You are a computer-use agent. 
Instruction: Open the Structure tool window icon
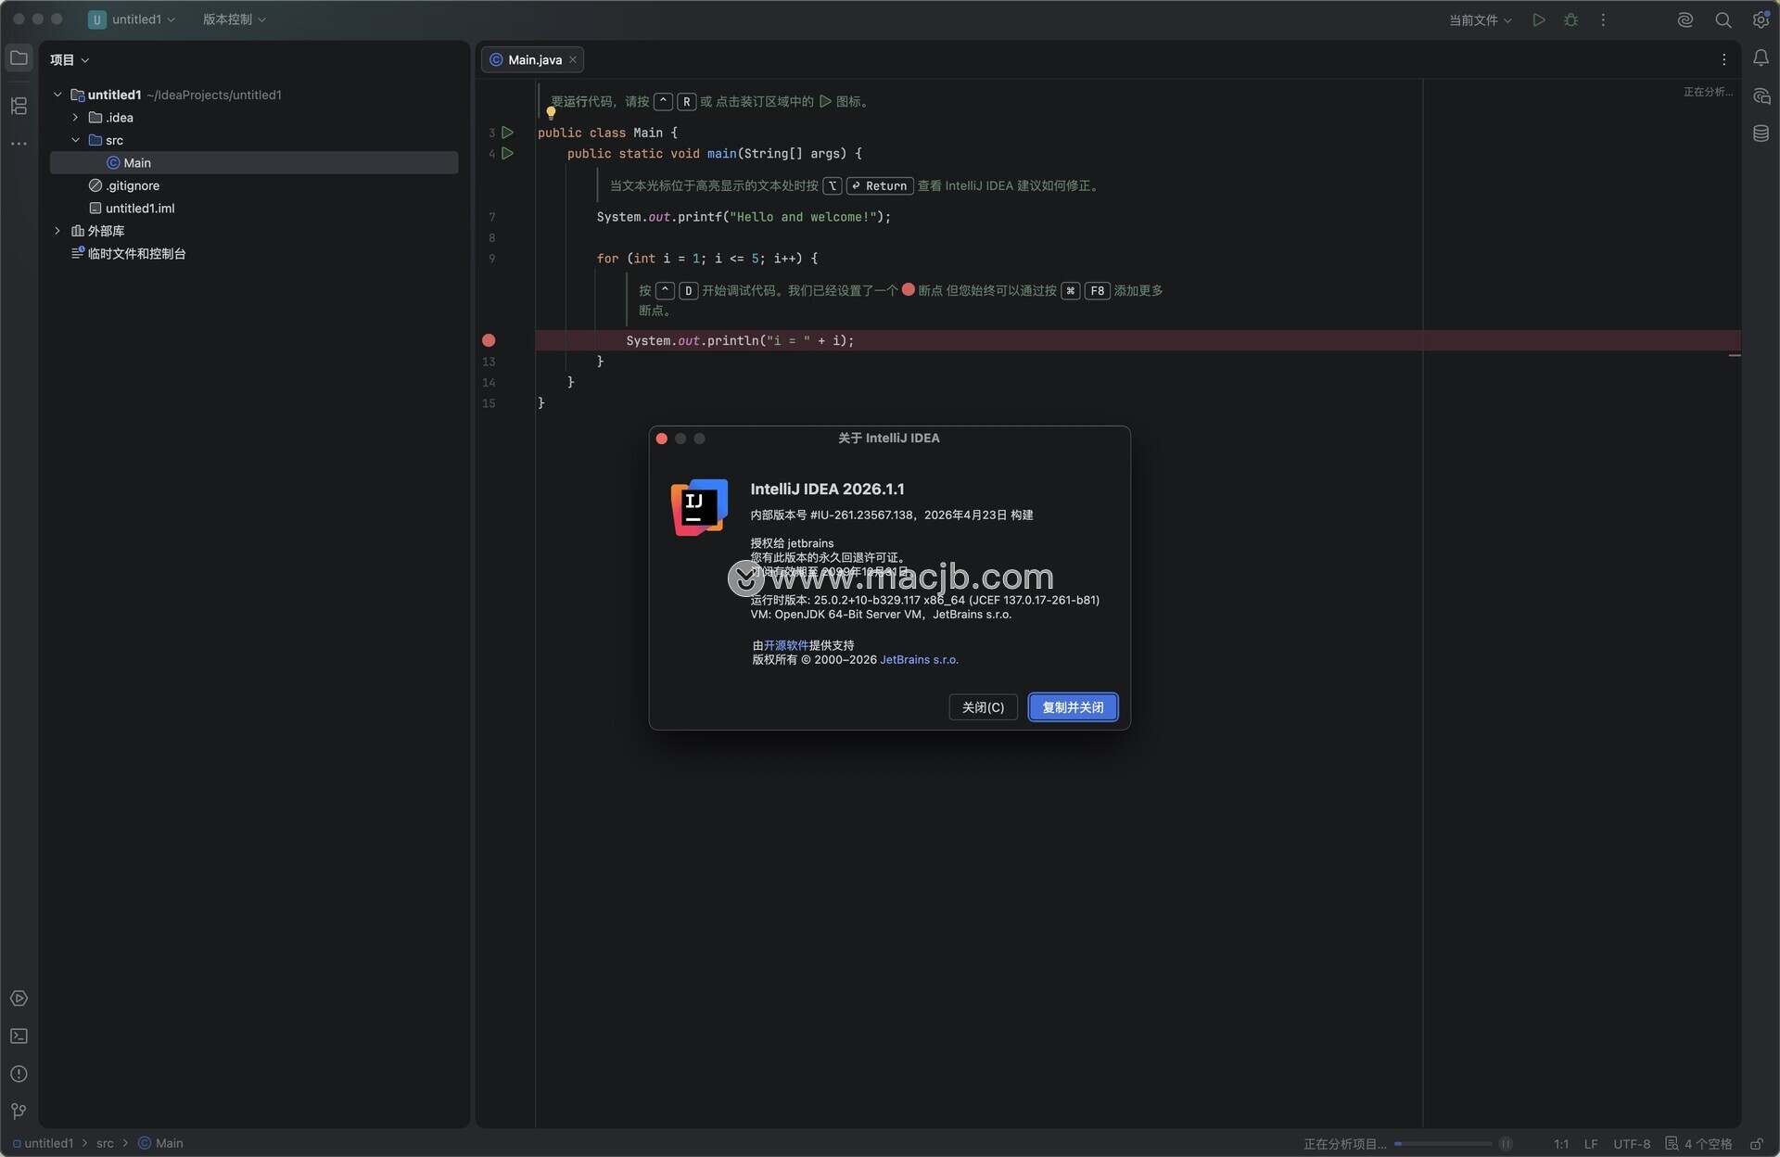pyautogui.click(x=19, y=106)
